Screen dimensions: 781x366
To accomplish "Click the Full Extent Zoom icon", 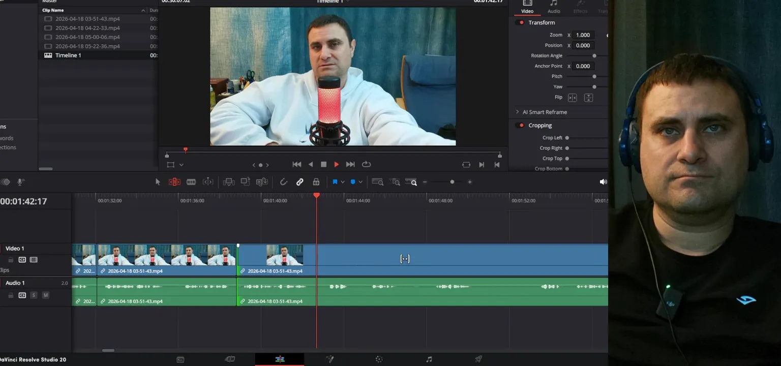I will click(378, 182).
